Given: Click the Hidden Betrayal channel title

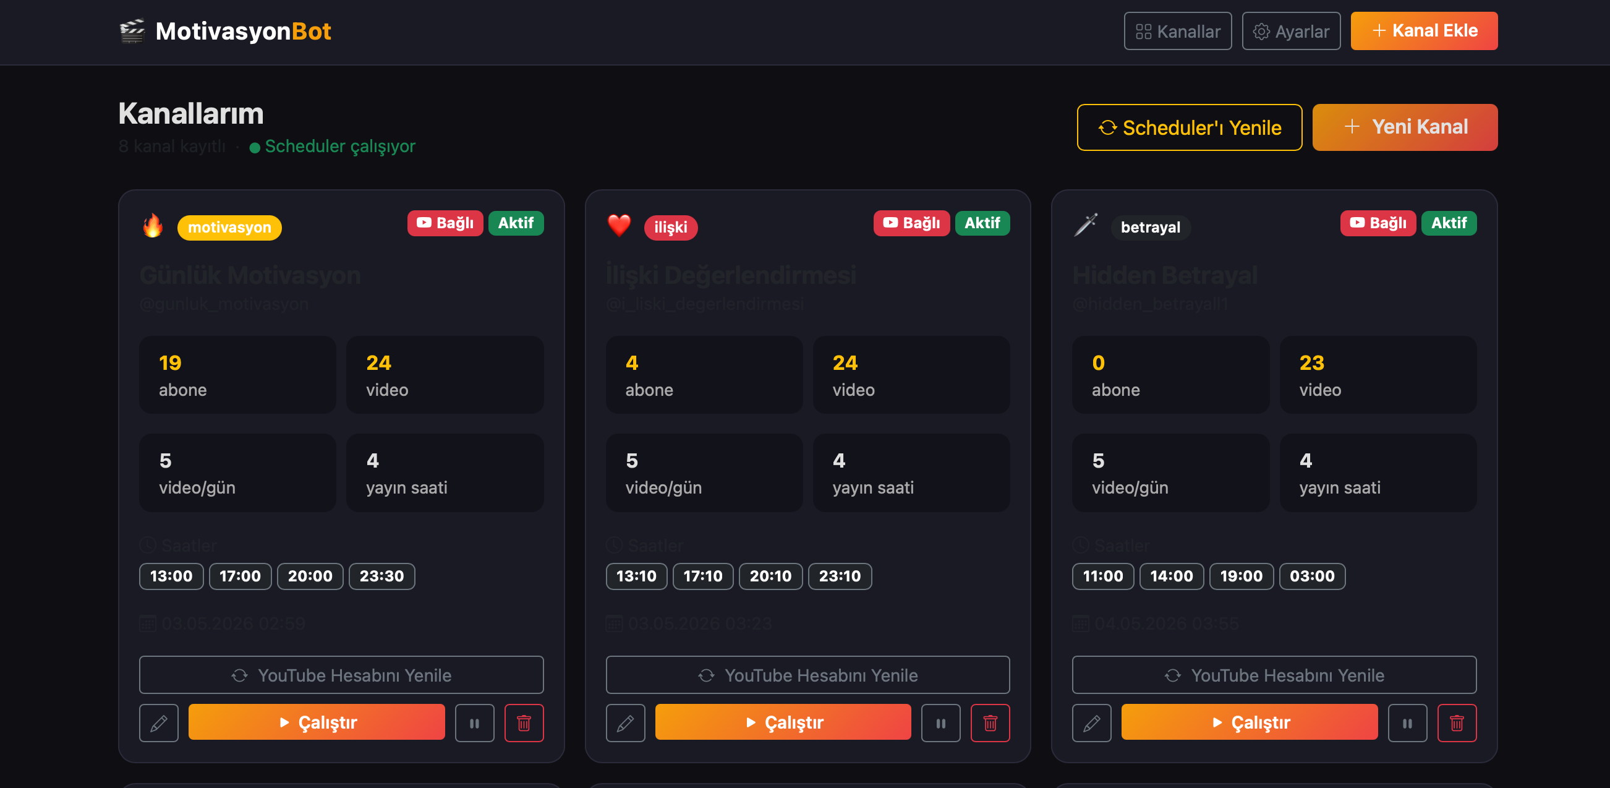Looking at the screenshot, I should 1165,275.
